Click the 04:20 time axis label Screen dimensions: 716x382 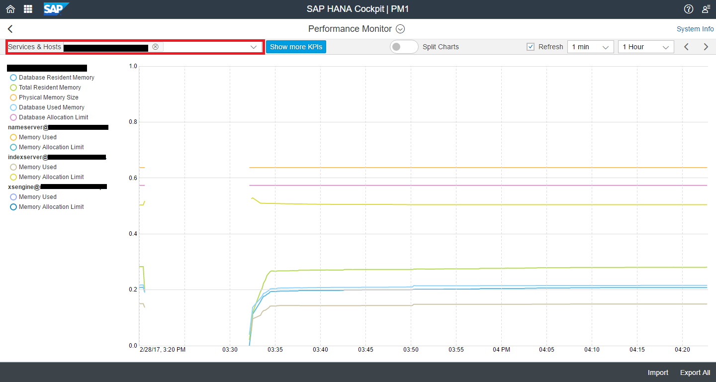[x=682, y=350]
